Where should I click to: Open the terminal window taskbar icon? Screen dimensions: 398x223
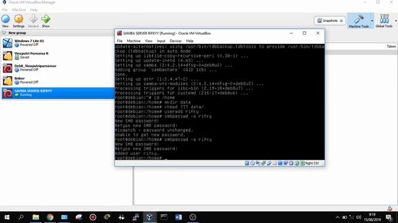[x=164, y=217]
